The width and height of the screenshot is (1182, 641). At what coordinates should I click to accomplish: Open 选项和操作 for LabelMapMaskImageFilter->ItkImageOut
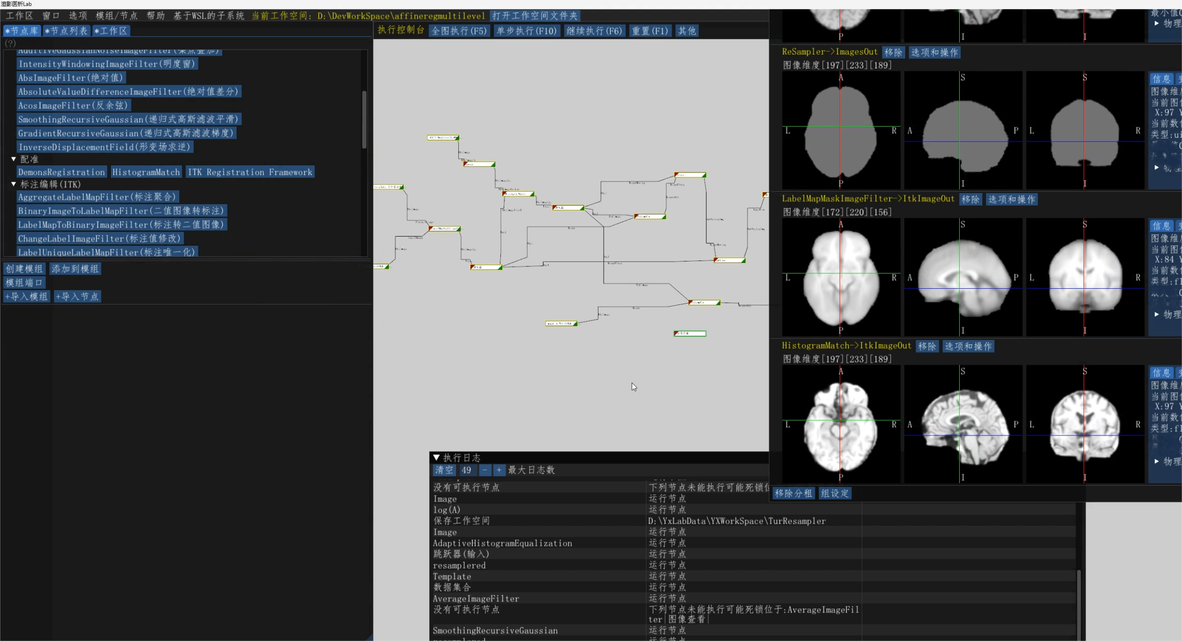coord(1012,199)
